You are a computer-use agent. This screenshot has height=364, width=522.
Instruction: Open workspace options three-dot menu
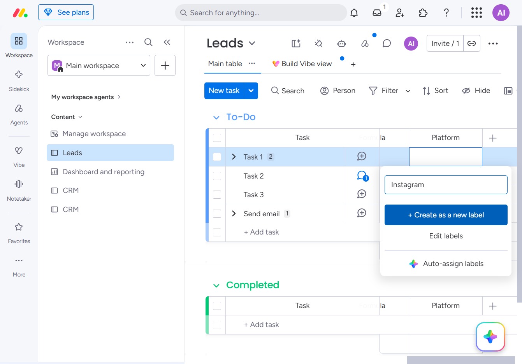point(130,42)
